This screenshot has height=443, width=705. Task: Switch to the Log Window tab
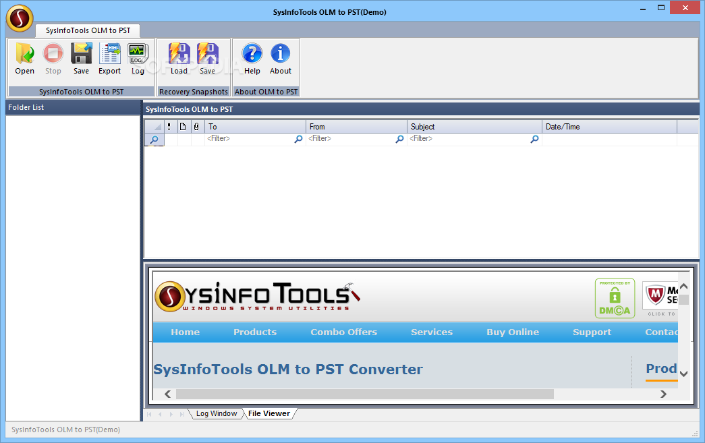click(x=217, y=413)
